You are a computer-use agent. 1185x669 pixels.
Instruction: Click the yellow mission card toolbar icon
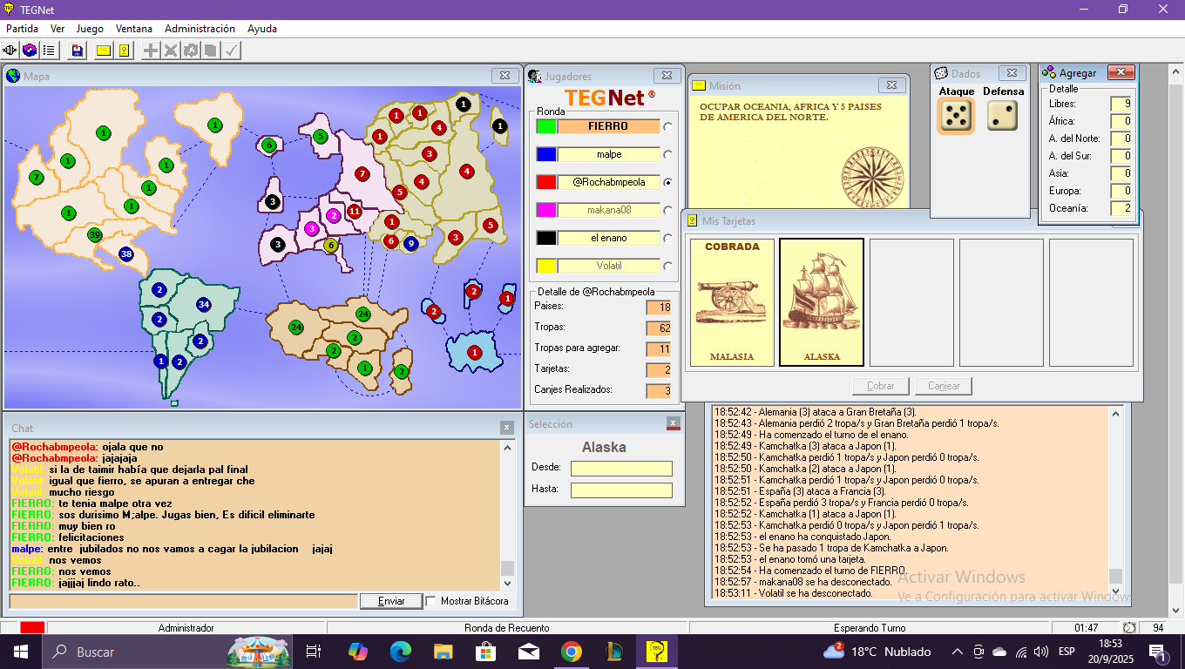(104, 51)
